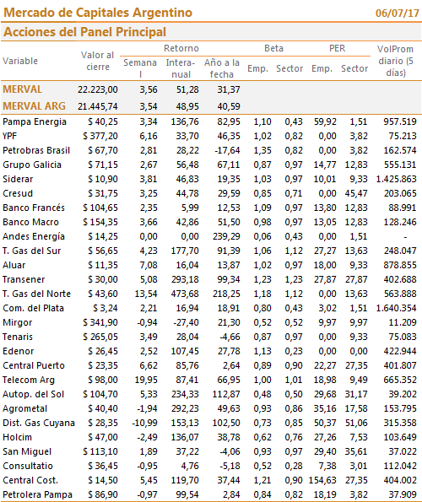This screenshot has height=502, width=422.
Task: Select the MERVAL ARG row label
Action: [x=35, y=106]
